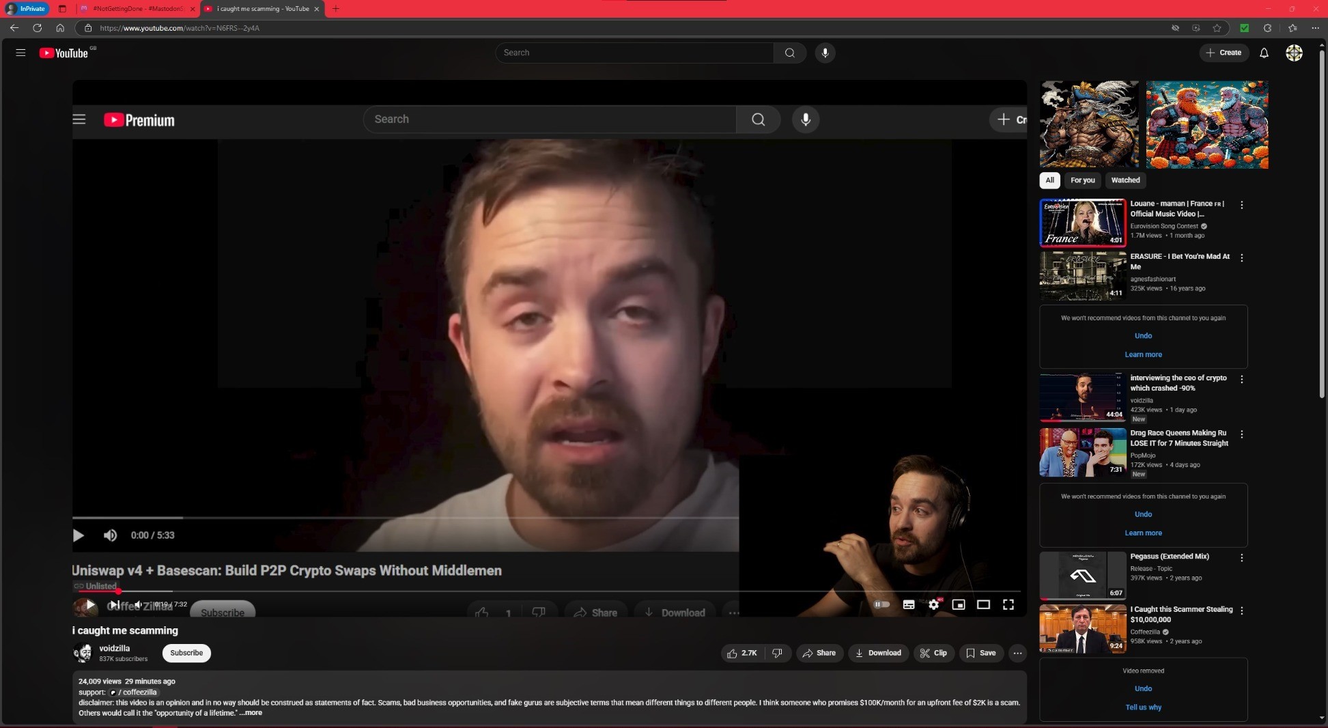The height and width of the screenshot is (728, 1328).
Task: Open the green checkmark extension
Action: tap(1244, 28)
